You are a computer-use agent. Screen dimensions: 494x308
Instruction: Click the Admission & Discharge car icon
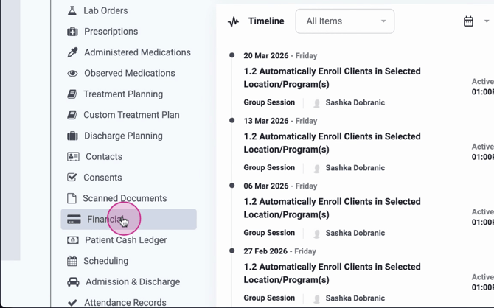point(73,282)
